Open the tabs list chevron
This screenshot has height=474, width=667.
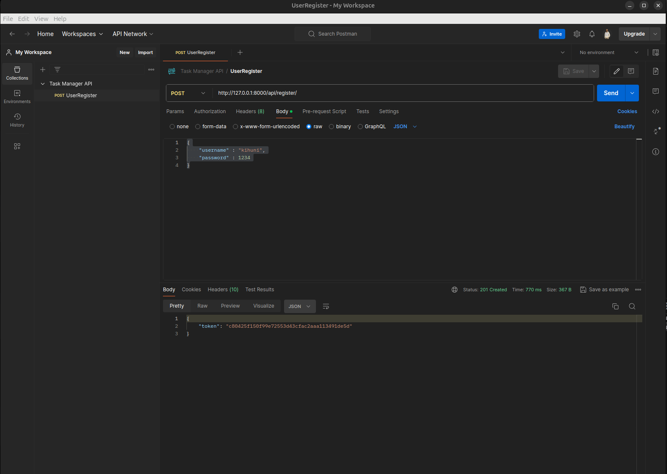(563, 52)
